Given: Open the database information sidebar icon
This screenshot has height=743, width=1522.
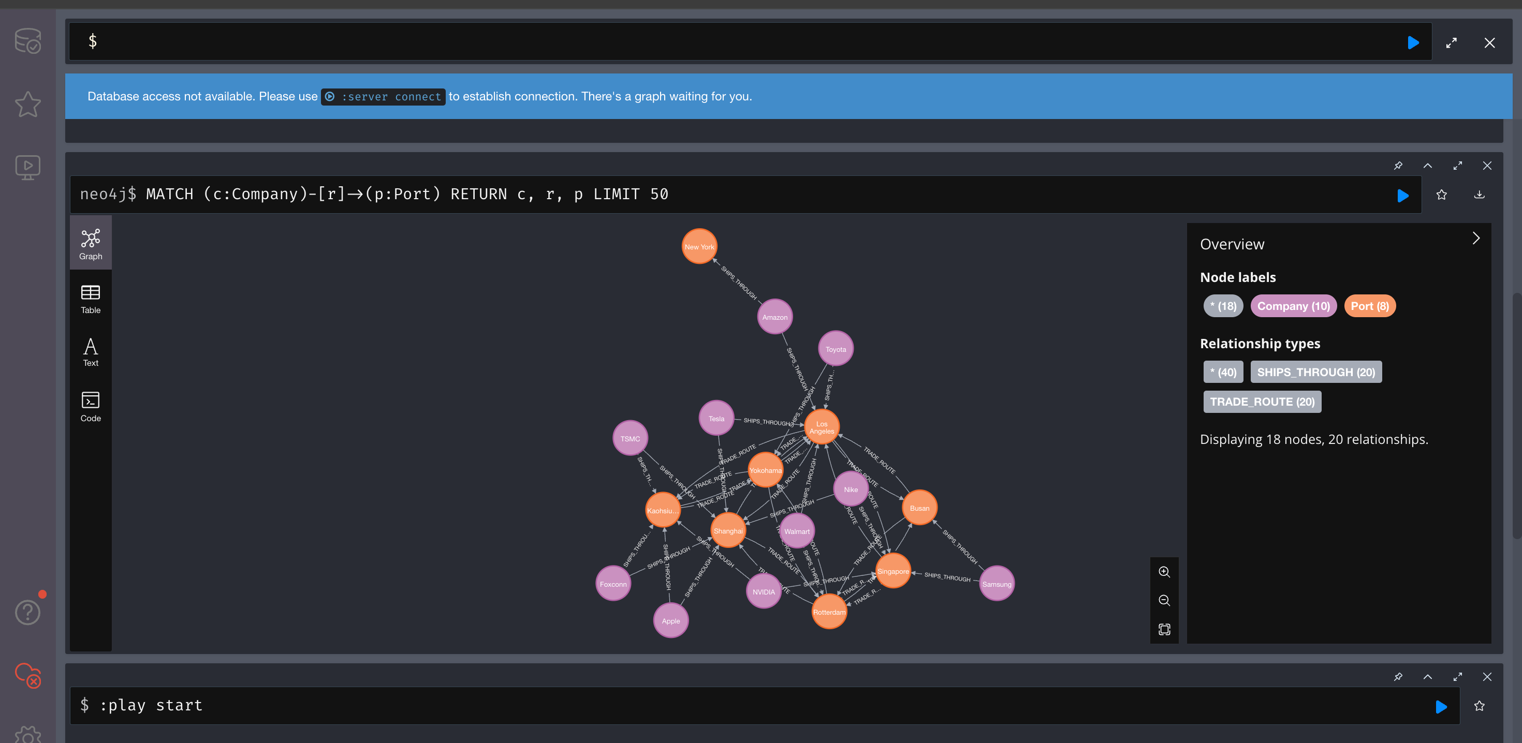Looking at the screenshot, I should click(x=28, y=41).
